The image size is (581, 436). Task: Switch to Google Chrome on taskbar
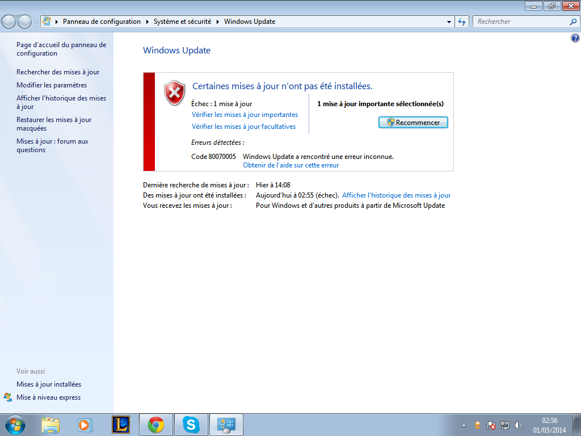tap(156, 425)
